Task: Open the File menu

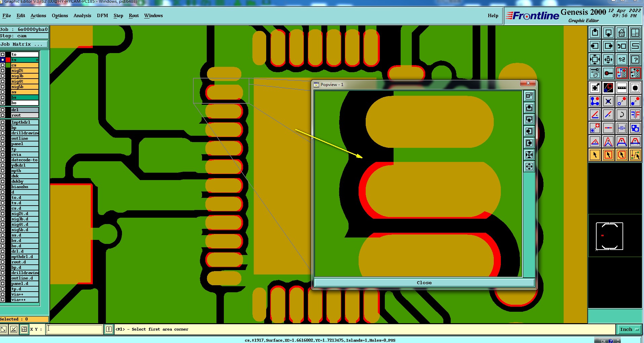Action: pos(6,15)
